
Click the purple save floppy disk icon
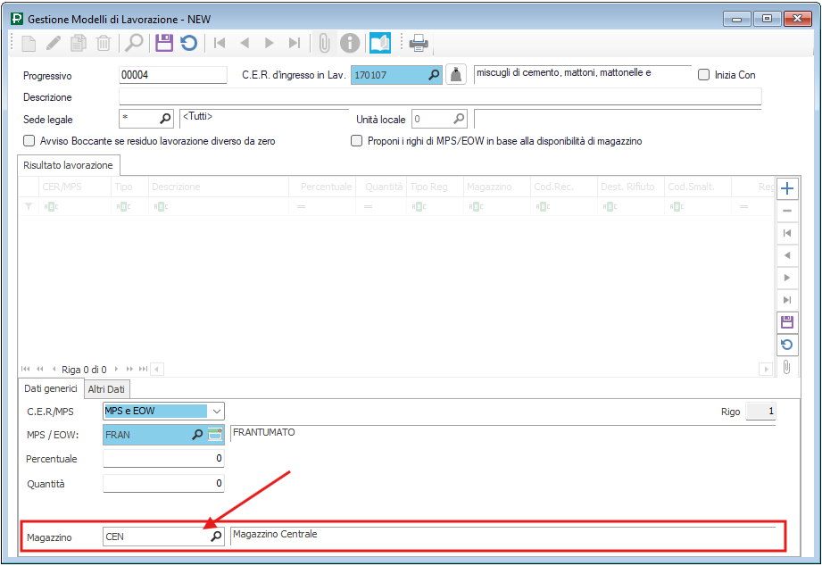[163, 42]
